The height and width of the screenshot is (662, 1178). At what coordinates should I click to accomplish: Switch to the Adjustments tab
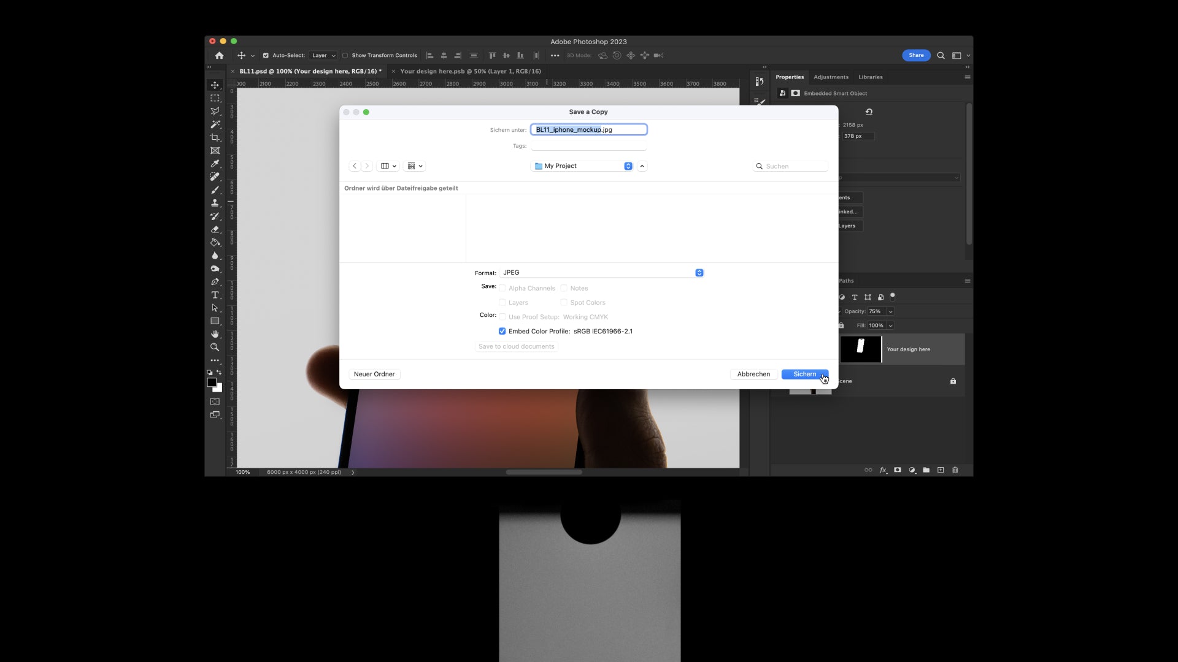(x=831, y=77)
